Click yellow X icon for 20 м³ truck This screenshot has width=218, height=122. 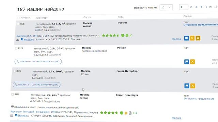click(192, 86)
